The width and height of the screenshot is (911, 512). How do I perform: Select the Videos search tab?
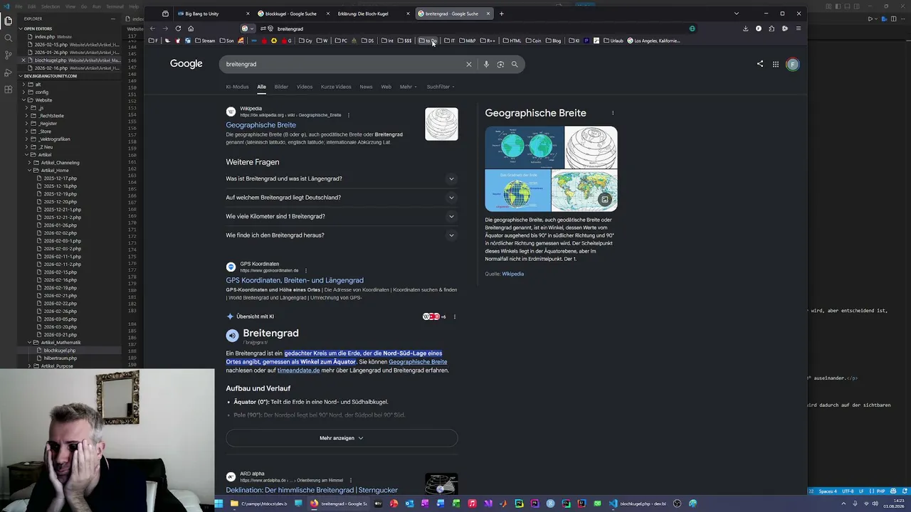pyautogui.click(x=305, y=87)
